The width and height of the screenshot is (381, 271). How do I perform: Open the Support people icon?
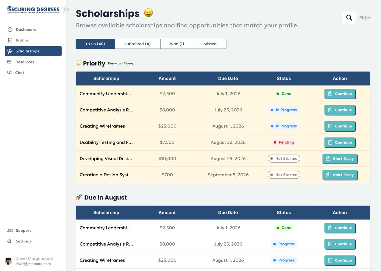10,230
